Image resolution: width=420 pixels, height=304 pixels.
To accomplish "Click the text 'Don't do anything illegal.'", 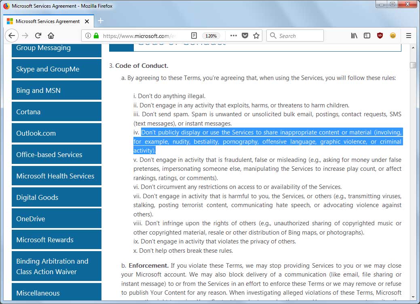I will coord(172,96).
